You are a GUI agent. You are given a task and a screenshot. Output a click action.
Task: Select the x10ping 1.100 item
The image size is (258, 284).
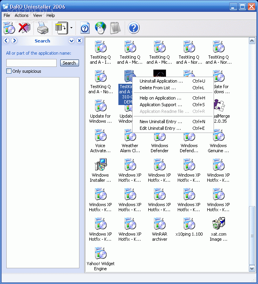(189, 227)
